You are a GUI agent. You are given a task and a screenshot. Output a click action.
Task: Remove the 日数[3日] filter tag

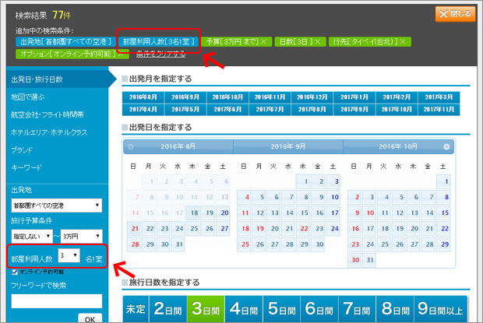coord(319,40)
